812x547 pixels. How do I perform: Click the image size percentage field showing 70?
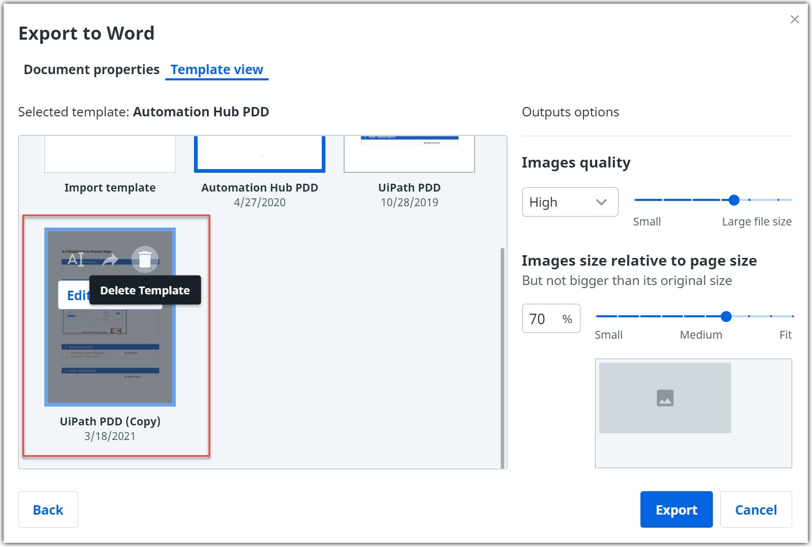coord(551,318)
